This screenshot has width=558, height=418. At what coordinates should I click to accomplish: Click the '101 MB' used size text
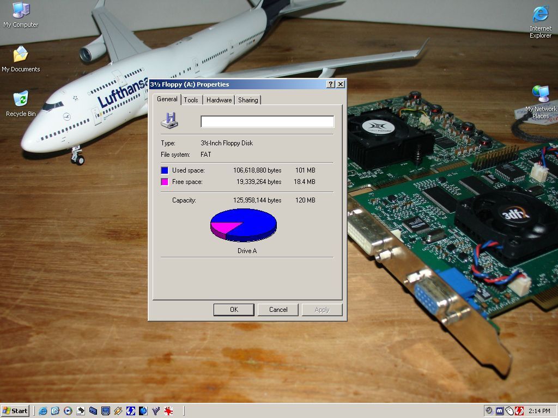[x=305, y=170]
